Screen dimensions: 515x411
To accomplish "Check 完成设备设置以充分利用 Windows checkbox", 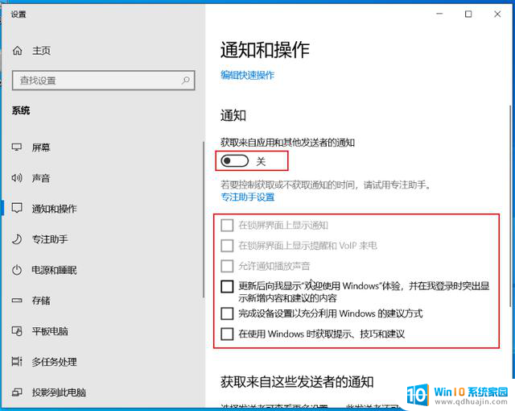I will (227, 313).
